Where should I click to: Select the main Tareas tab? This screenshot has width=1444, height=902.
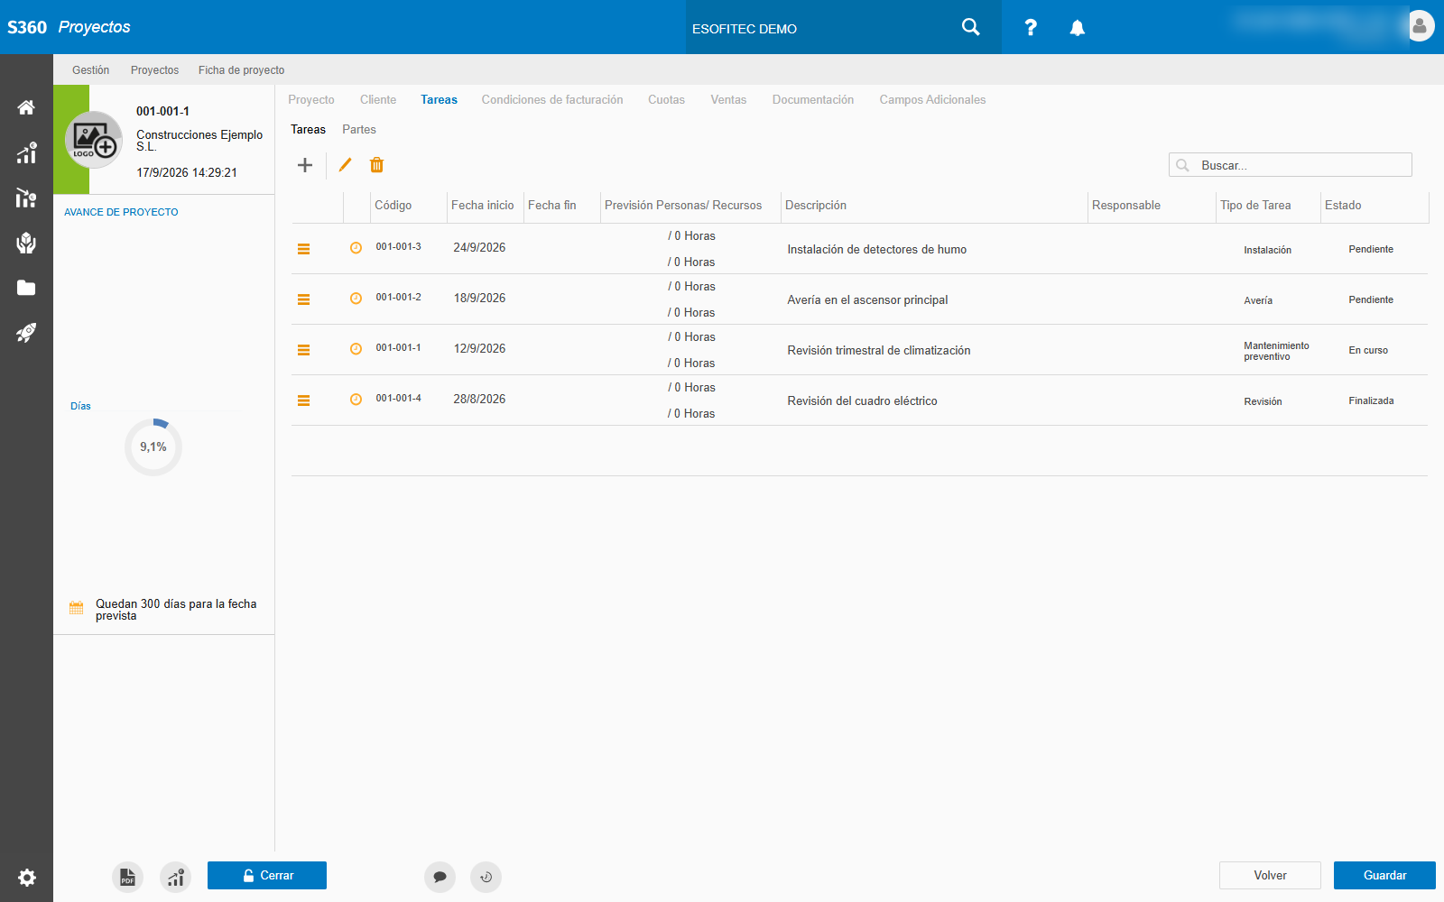coord(439,100)
